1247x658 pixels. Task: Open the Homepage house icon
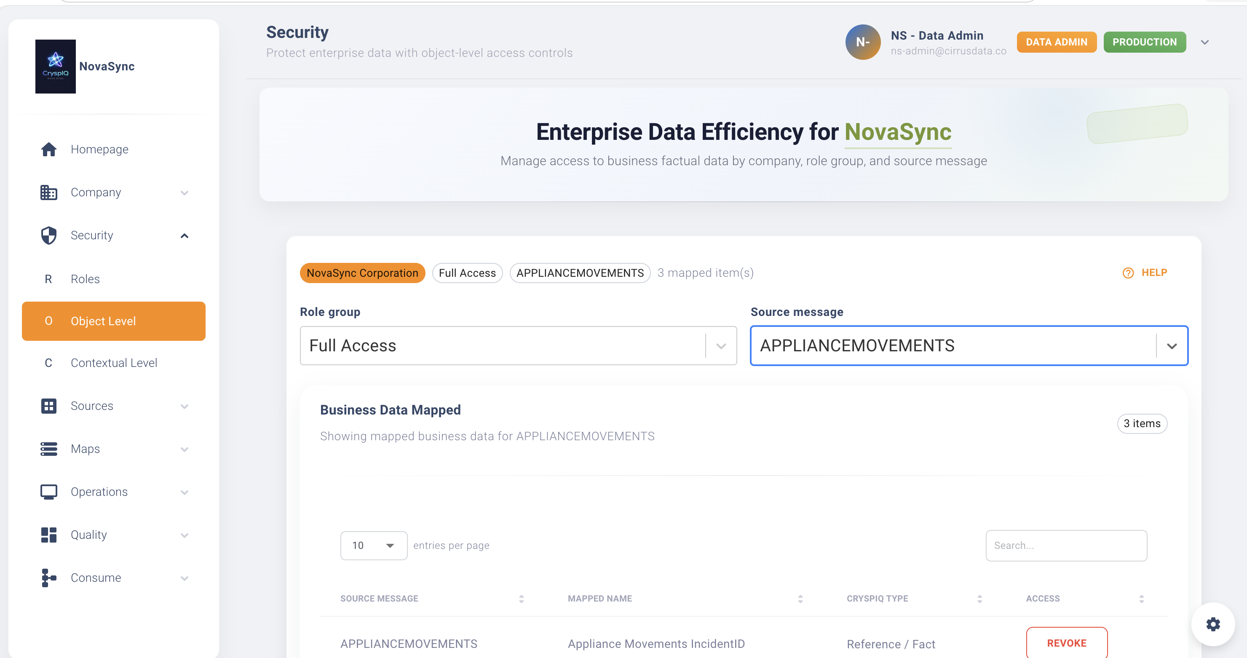point(48,149)
